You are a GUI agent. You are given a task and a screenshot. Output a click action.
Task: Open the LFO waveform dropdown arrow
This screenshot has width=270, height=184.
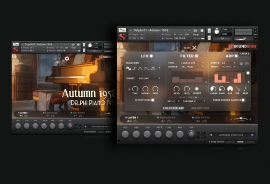point(159,68)
